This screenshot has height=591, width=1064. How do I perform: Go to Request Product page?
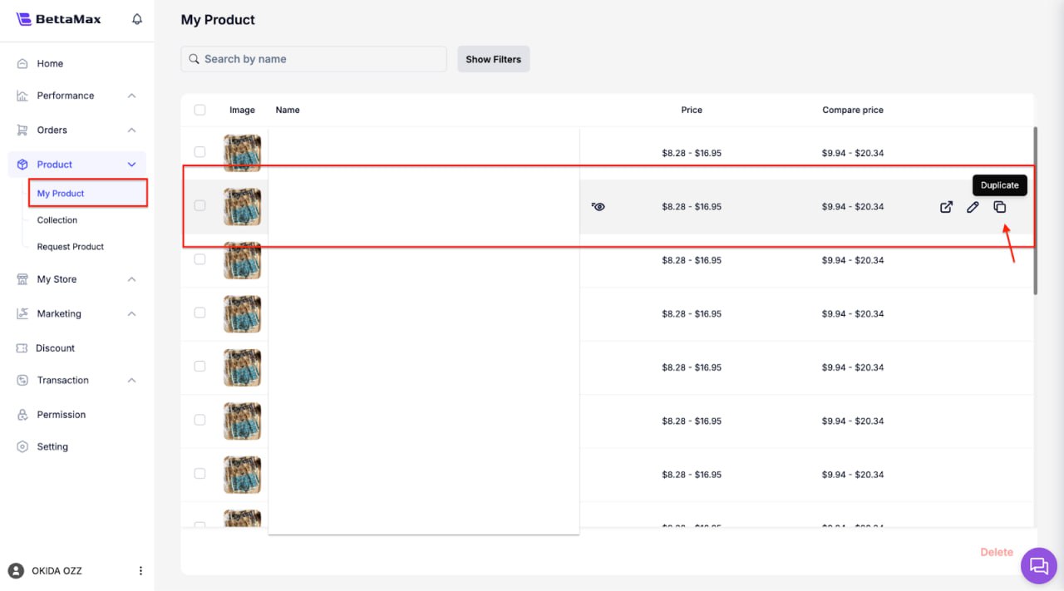(71, 247)
